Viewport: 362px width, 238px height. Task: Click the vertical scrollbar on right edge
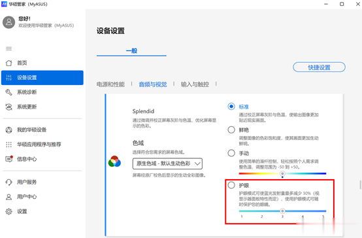tap(360, 184)
